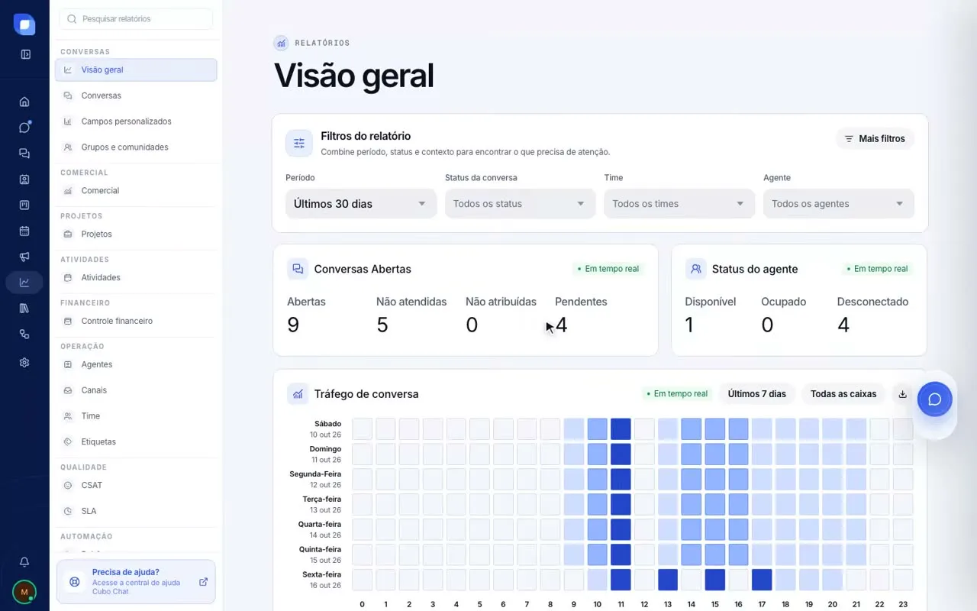
Task: Open the chat inbox icon with notification dot
Action: click(24, 128)
